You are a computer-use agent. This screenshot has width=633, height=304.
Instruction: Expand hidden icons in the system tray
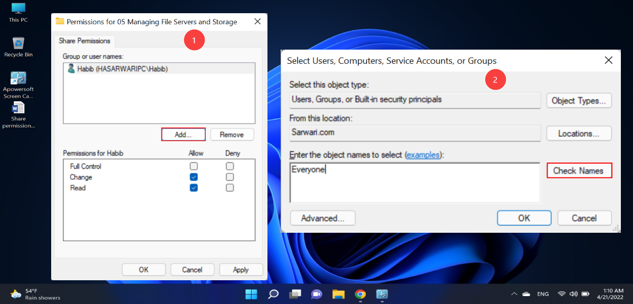[514, 294]
